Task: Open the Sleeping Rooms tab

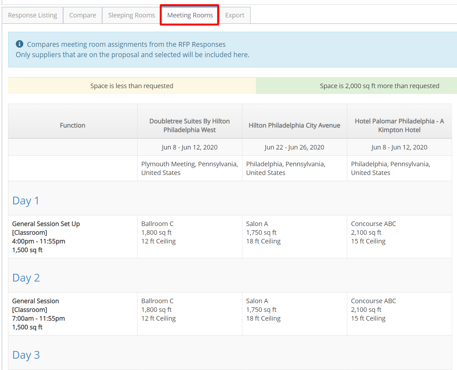Action: (x=131, y=15)
